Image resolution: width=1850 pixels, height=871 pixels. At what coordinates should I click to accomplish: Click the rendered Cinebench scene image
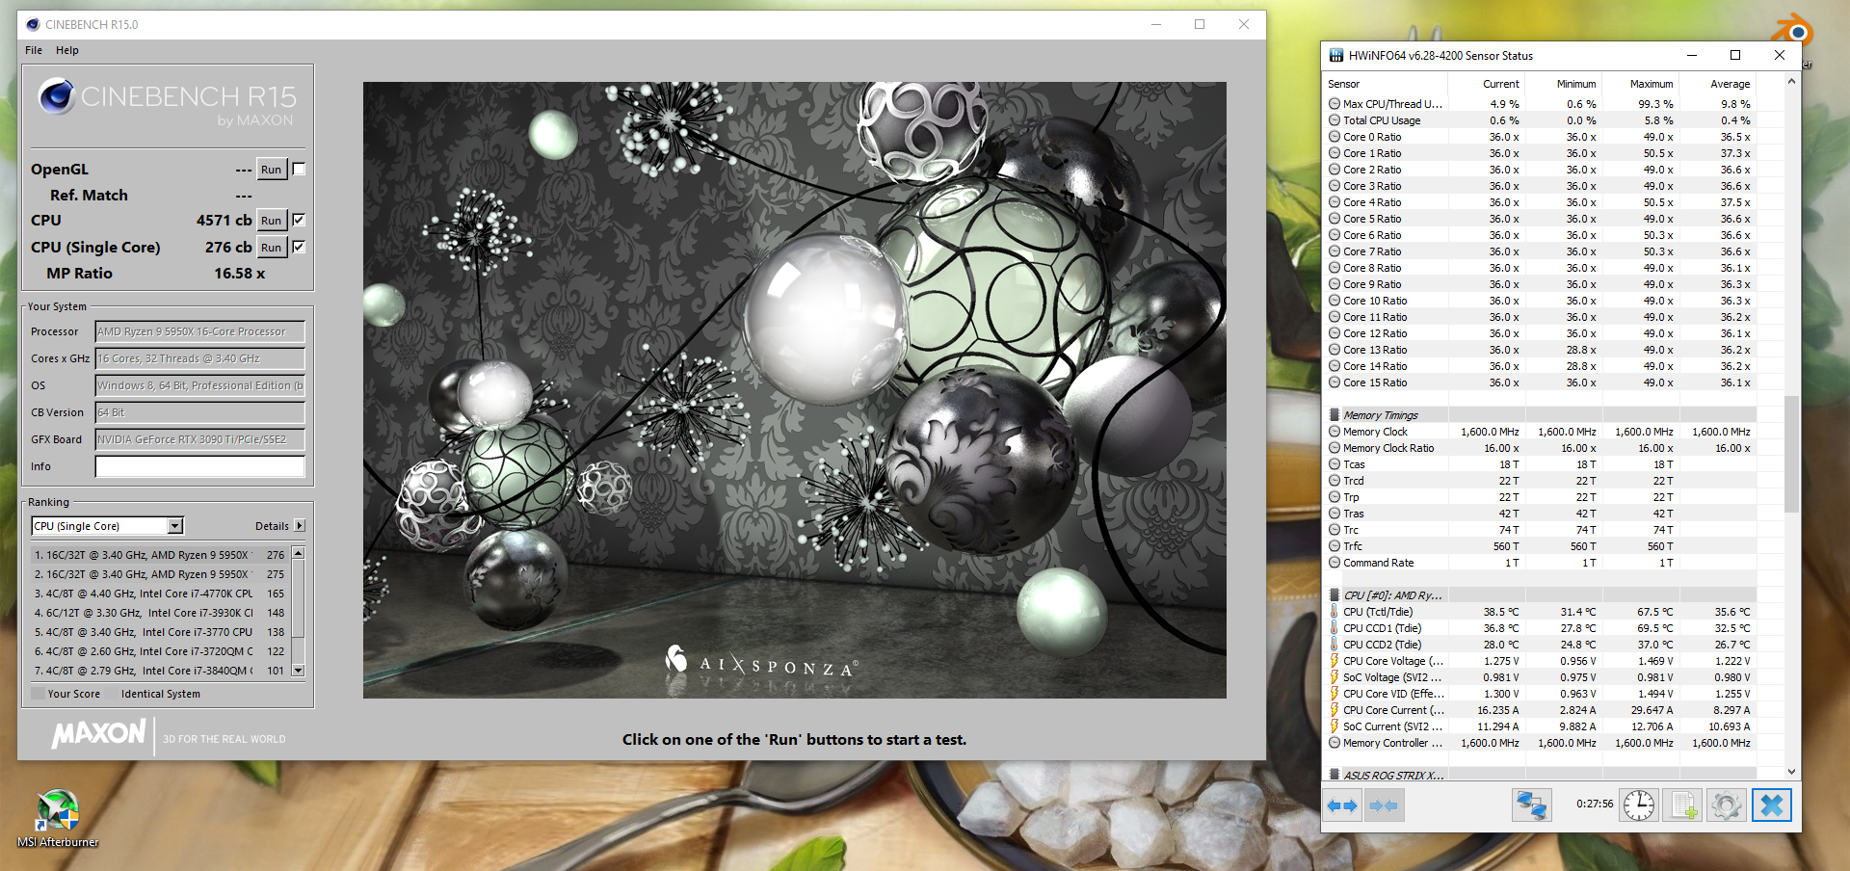click(x=794, y=389)
